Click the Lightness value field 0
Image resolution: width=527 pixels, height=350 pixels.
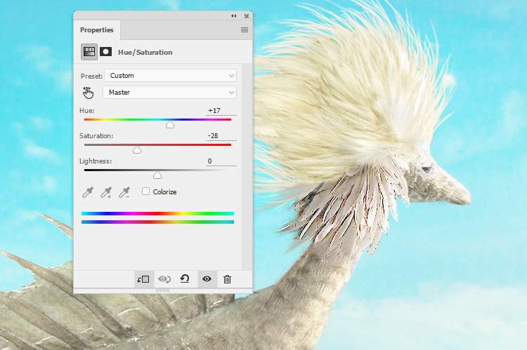coord(221,161)
